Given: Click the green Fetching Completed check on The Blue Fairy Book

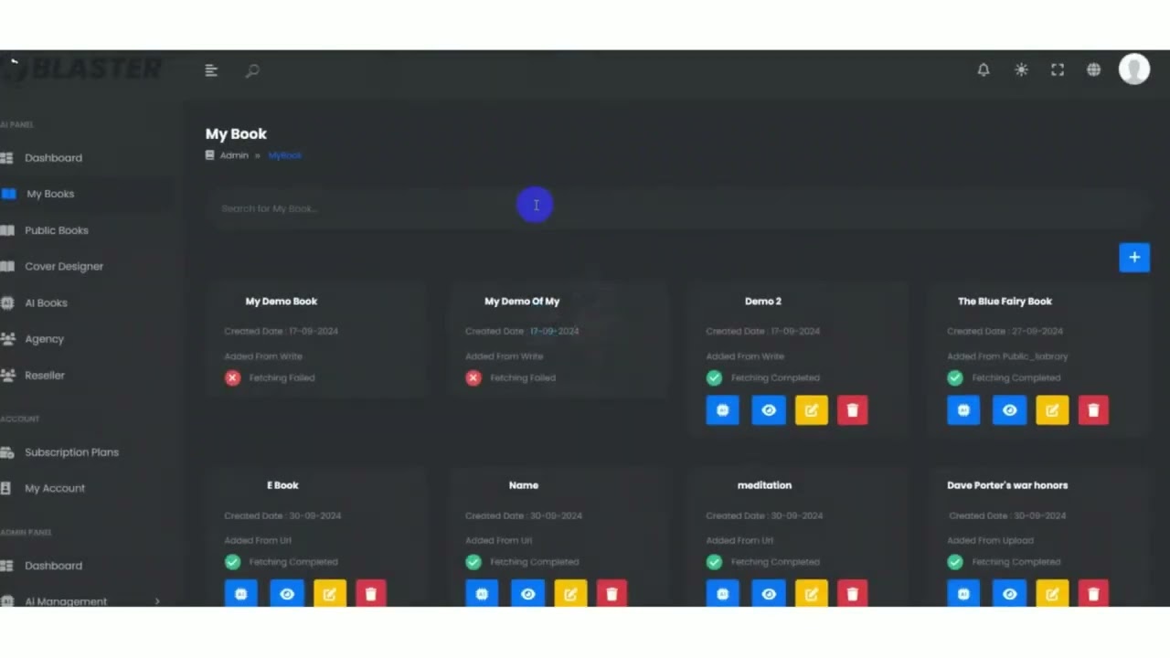Looking at the screenshot, I should coord(955,377).
